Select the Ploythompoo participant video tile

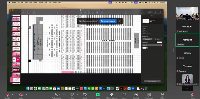[x=187, y=79]
